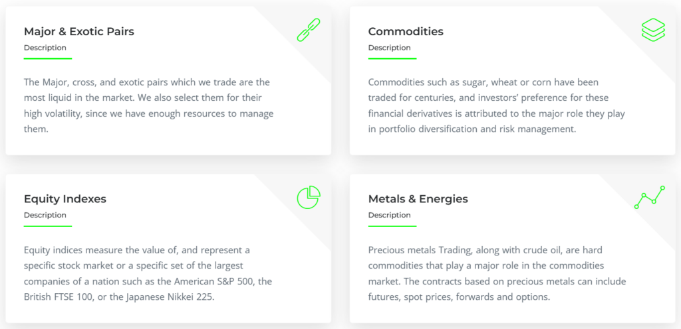Click the stacked layers icon
This screenshot has height=329, width=681.
point(653,30)
